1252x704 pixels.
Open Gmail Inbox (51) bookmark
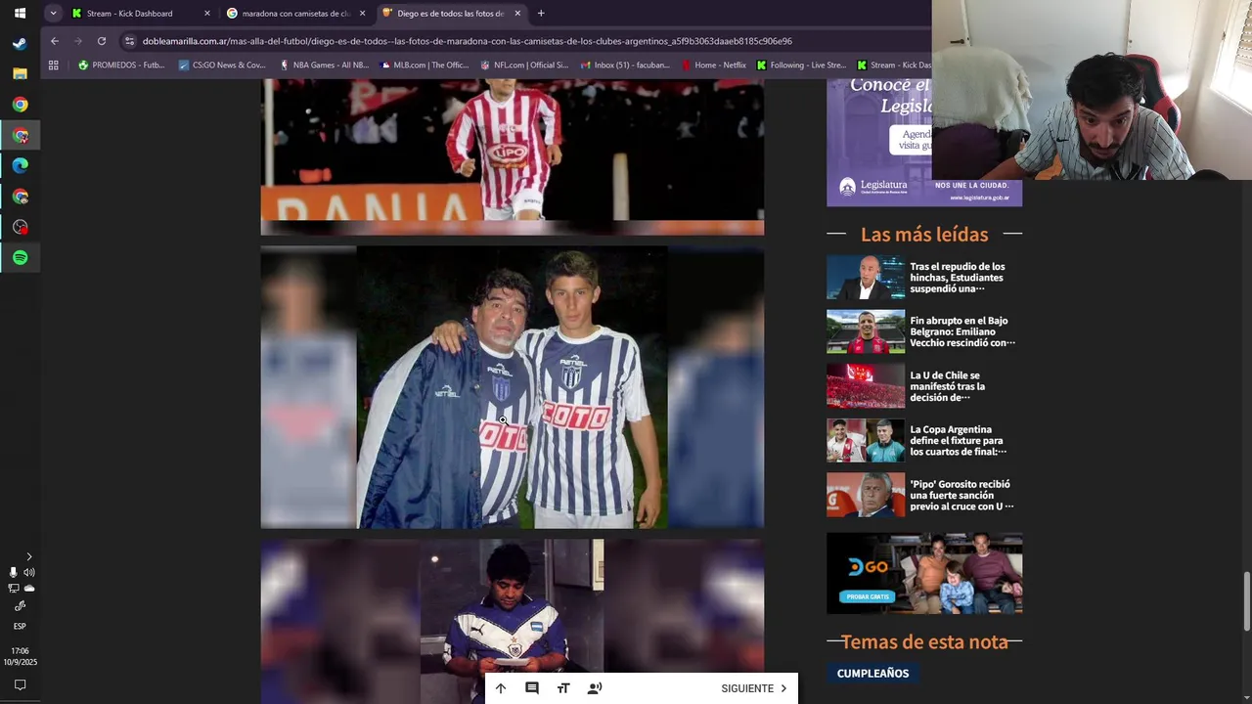(x=625, y=66)
